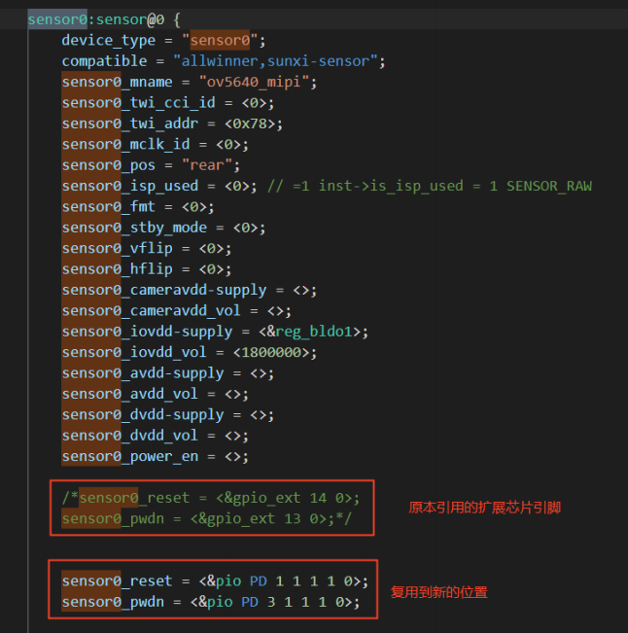Screen dimensions: 628x633
Task: Click the sensor0_isp_used property name
Action: [x=130, y=186]
